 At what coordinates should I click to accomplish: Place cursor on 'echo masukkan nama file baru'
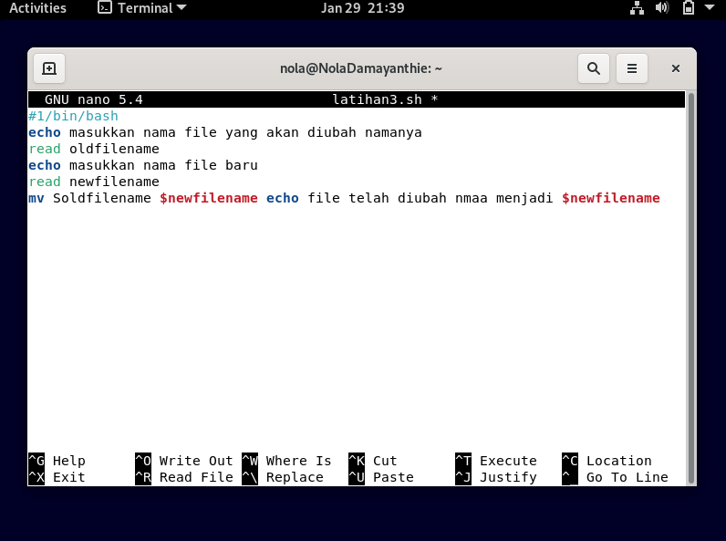click(143, 165)
